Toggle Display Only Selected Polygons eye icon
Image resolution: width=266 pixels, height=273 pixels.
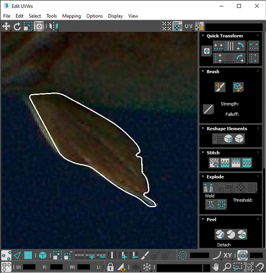point(121,267)
